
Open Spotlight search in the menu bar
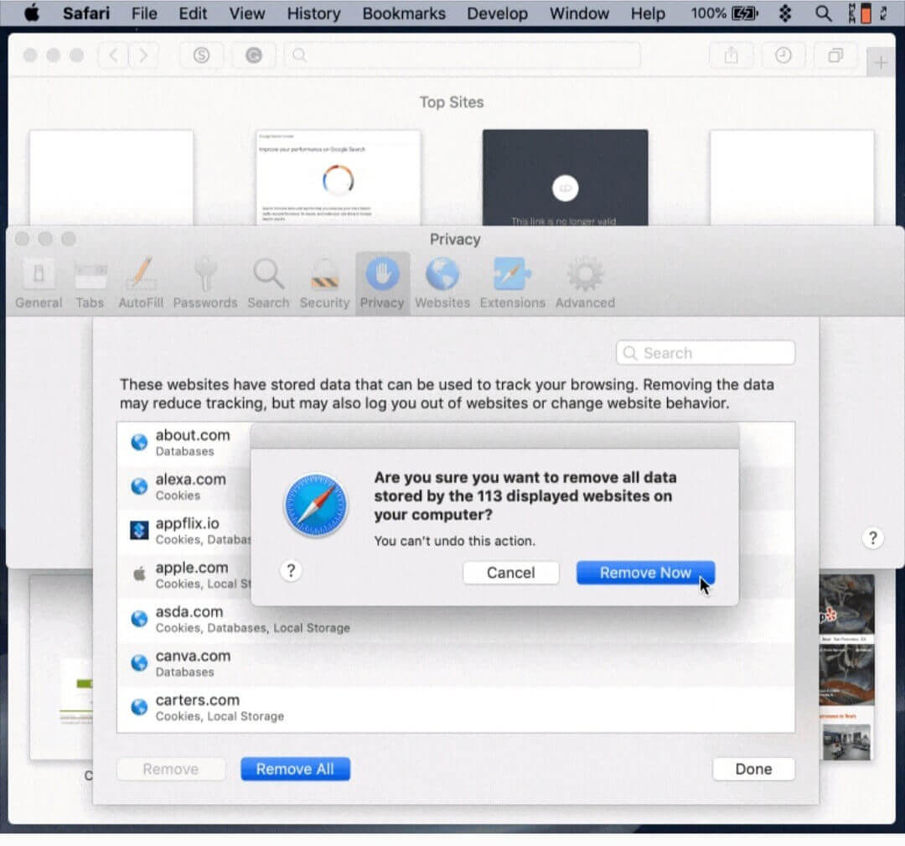pyautogui.click(x=824, y=13)
